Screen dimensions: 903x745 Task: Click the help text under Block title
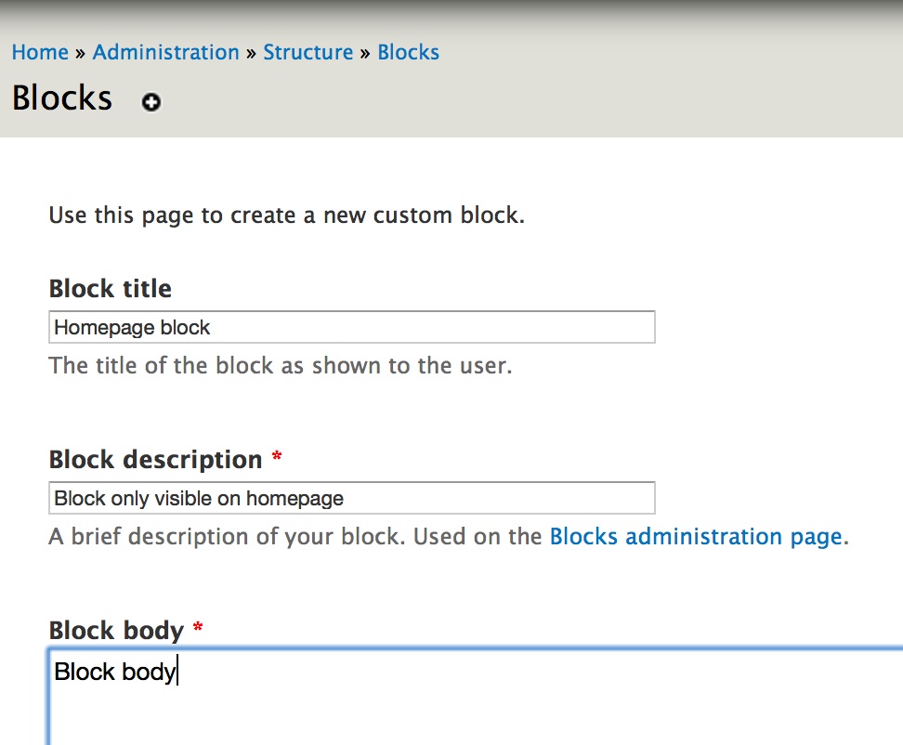point(281,366)
